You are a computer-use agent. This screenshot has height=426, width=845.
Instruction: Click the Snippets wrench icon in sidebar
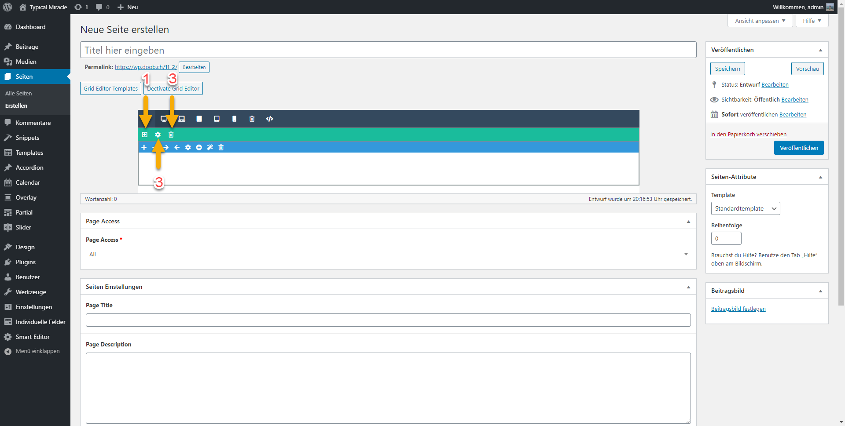click(x=8, y=138)
